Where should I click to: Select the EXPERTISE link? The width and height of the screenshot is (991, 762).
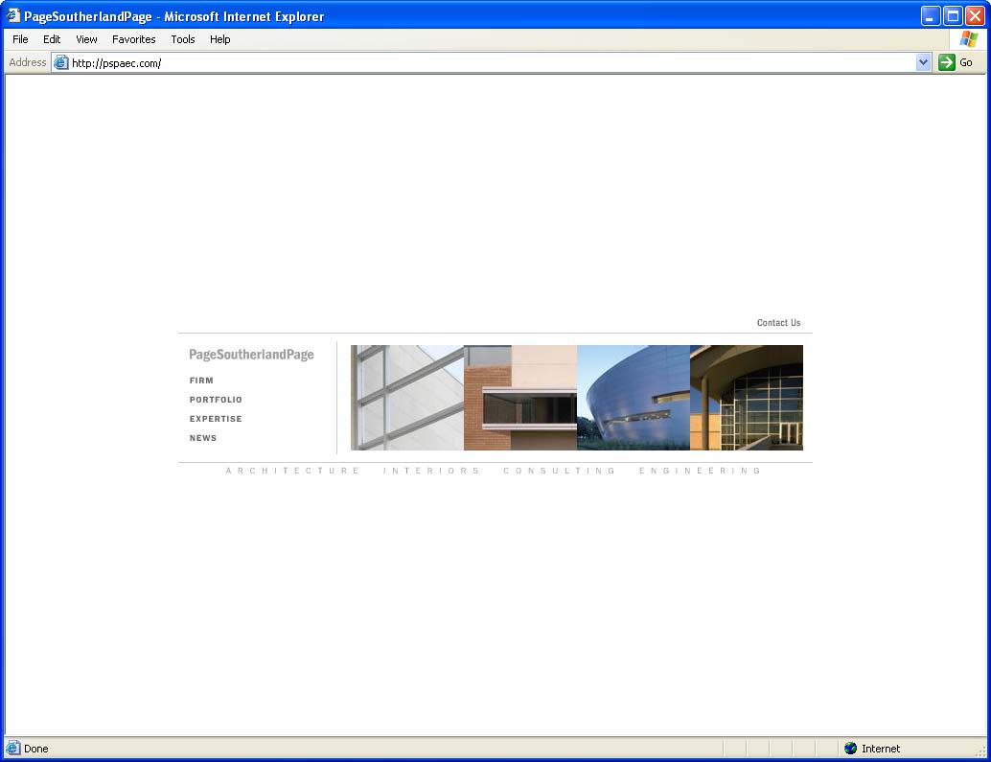tap(216, 419)
